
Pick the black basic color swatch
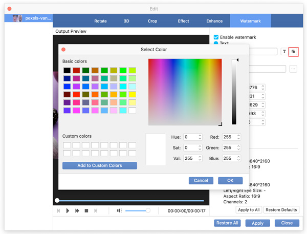coord(67,70)
